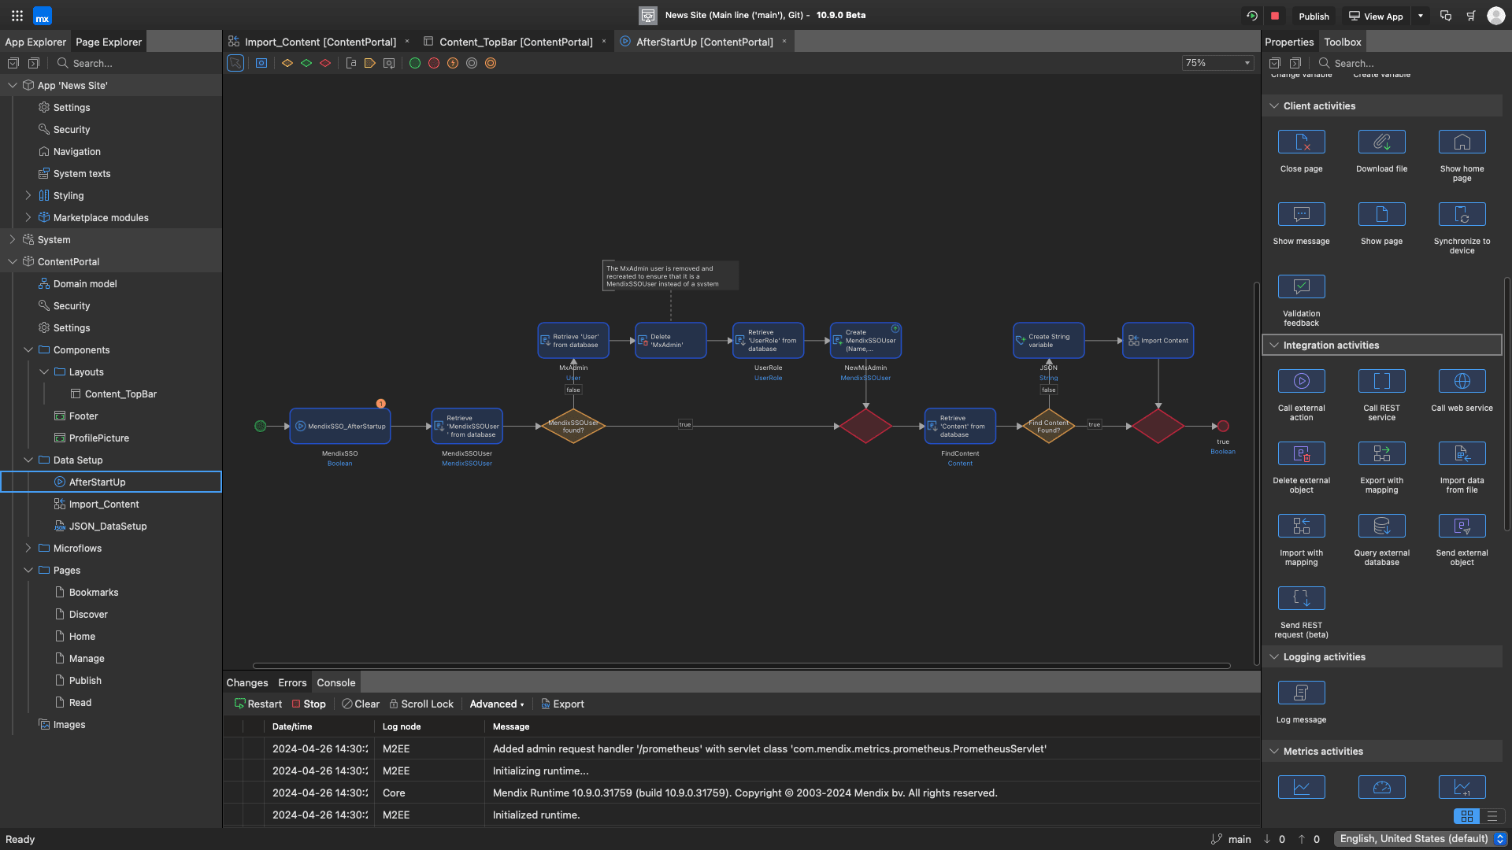Click Clear in the console
Viewport: 1512px width, 850px height.
(361, 704)
